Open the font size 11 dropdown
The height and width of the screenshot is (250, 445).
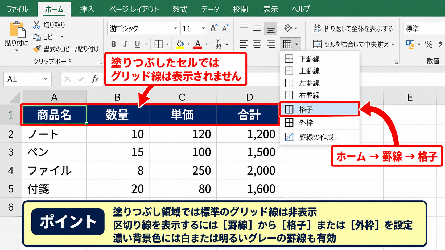[203, 28]
